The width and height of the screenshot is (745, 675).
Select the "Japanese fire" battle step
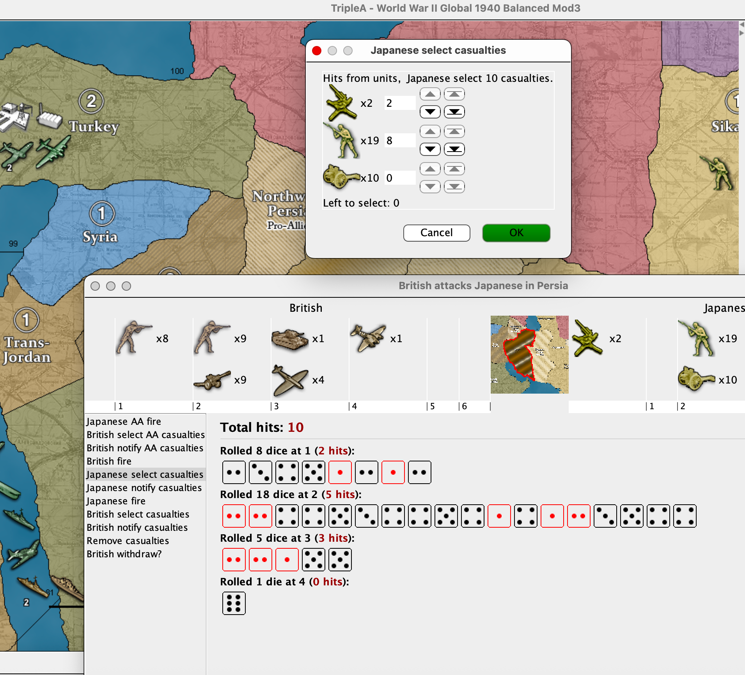click(x=116, y=501)
